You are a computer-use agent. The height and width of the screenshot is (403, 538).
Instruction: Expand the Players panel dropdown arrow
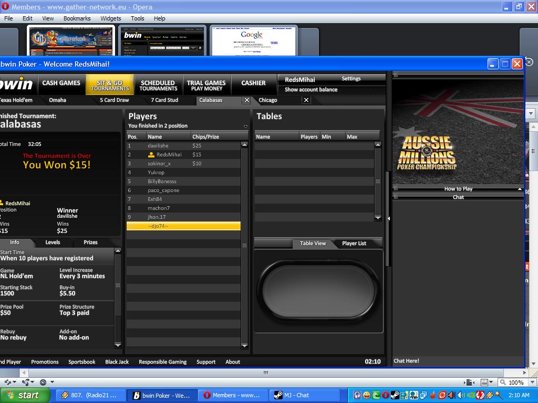245,126
